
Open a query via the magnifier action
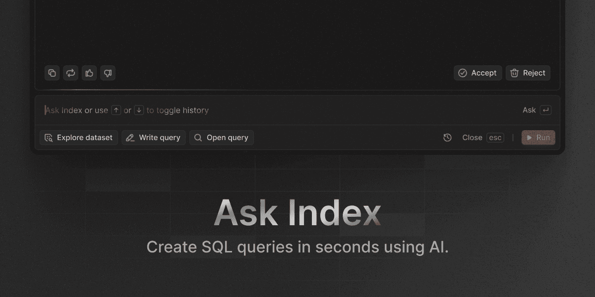coord(221,138)
